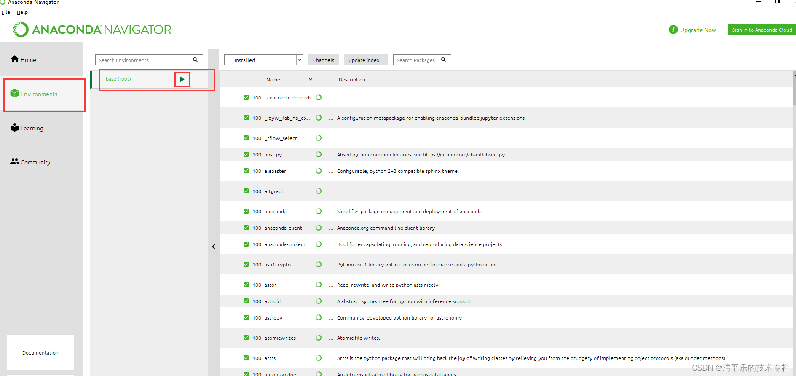The image size is (796, 376).
Task: Toggle the anaconda-client package checkbox
Action: click(x=246, y=228)
